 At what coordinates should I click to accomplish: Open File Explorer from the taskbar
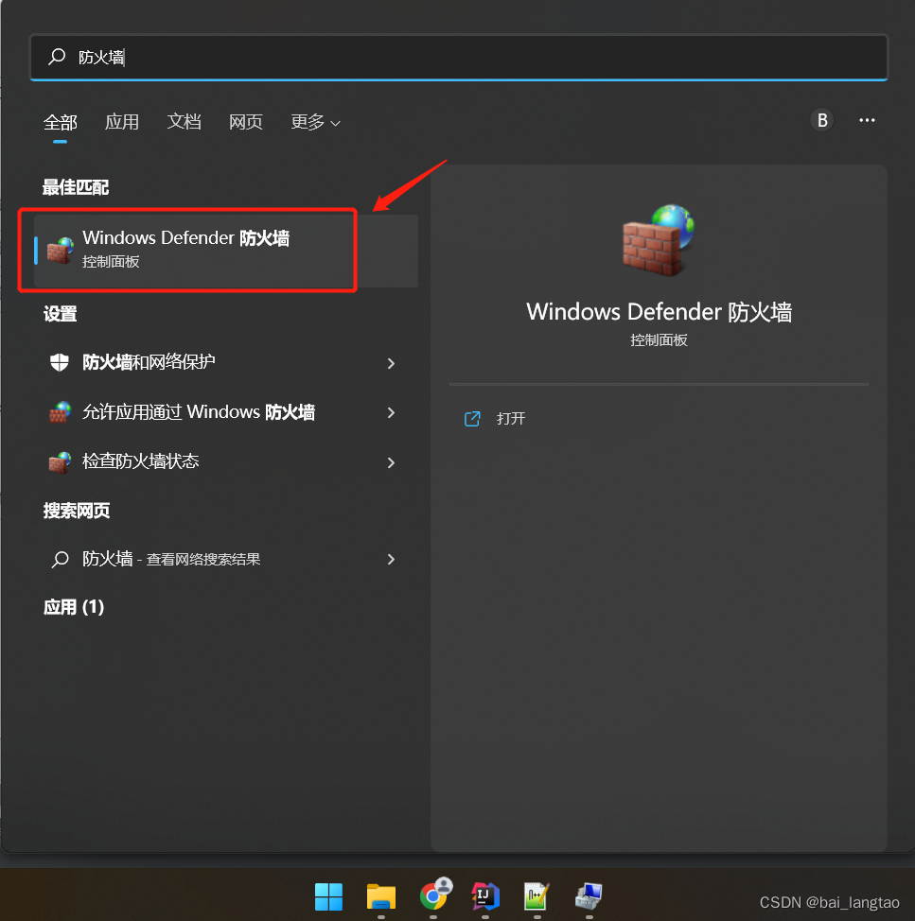coord(380,897)
